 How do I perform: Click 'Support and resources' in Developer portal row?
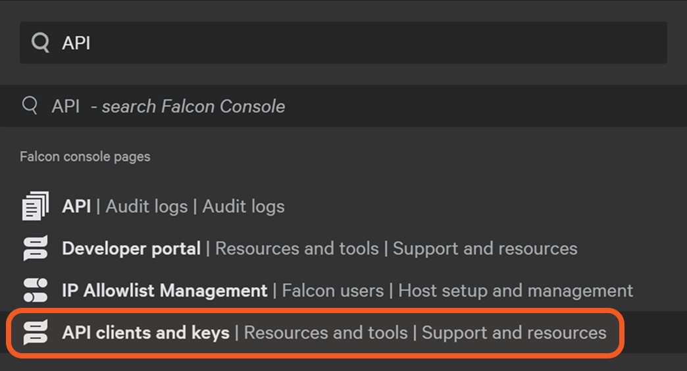tap(485, 249)
